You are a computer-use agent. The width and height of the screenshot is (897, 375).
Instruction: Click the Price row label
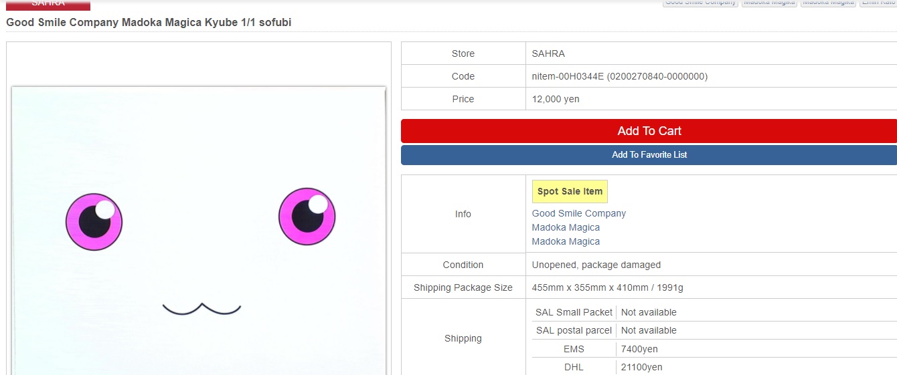coord(463,99)
